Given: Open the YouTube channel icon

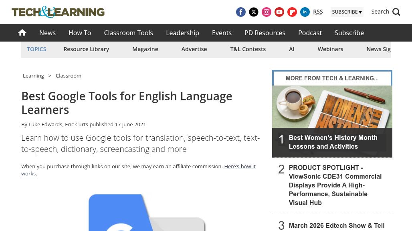Looking at the screenshot, I should (279, 12).
